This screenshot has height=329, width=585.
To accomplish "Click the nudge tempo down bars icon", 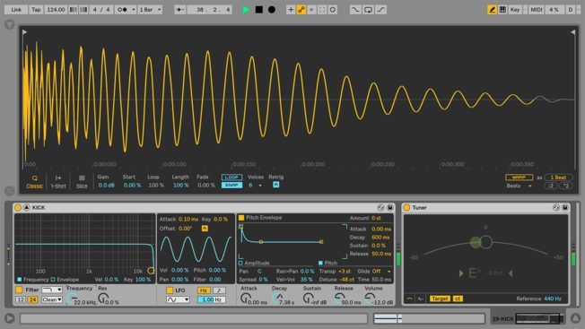I will [x=74, y=10].
